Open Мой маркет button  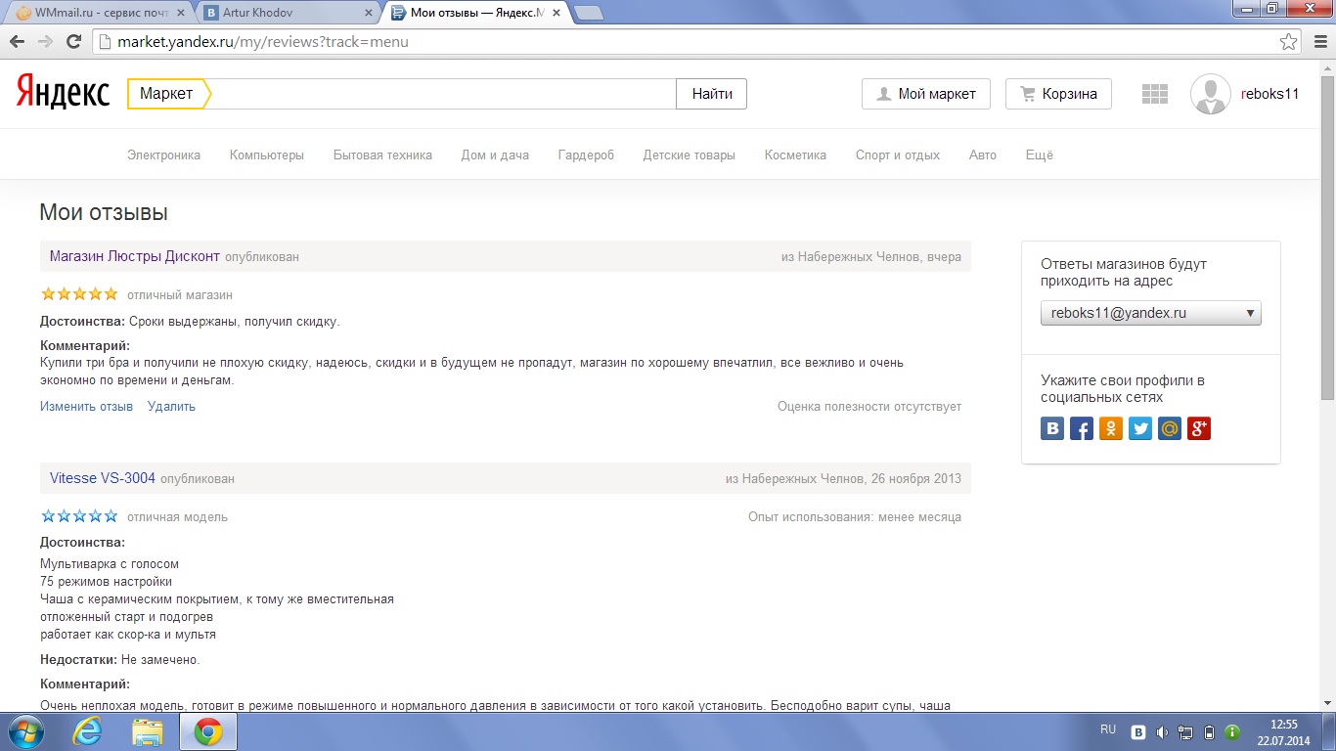(926, 94)
